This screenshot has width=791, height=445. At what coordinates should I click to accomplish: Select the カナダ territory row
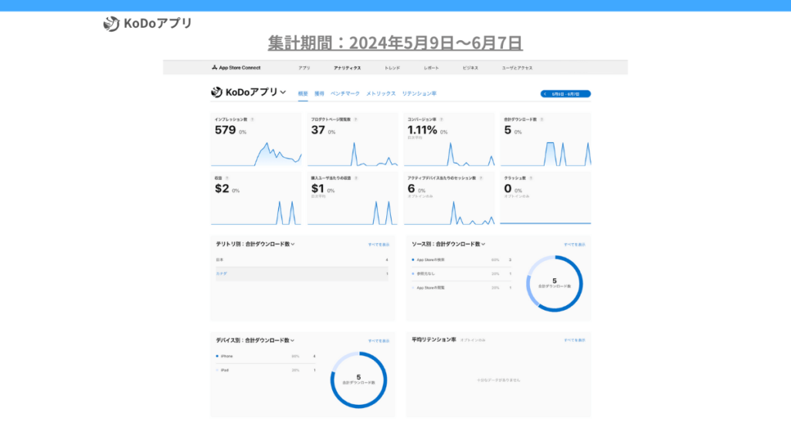[x=301, y=273]
